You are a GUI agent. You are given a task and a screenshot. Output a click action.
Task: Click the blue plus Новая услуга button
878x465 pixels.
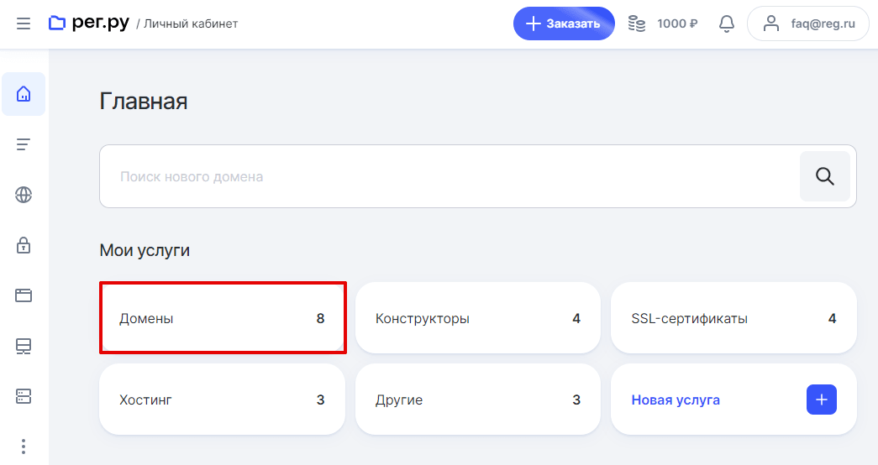point(821,400)
